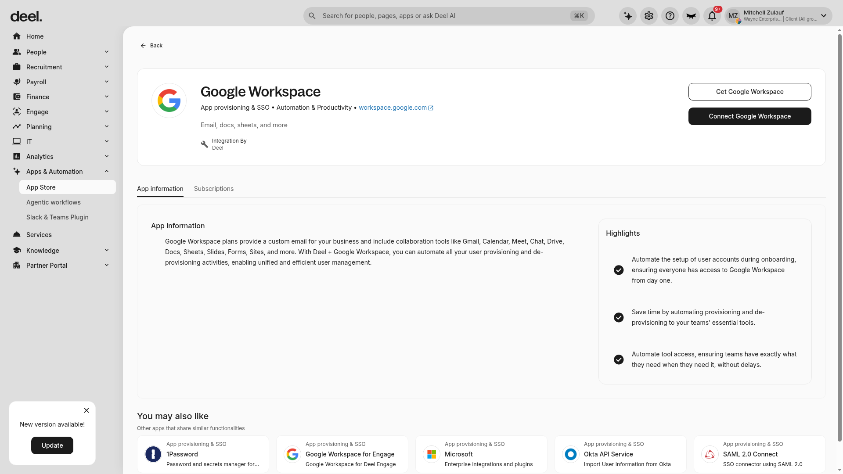The image size is (843, 474).
Task: Open the 1Password card title
Action: [x=182, y=454]
